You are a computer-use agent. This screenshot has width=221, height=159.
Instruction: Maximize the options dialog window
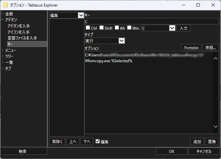point(198,5)
